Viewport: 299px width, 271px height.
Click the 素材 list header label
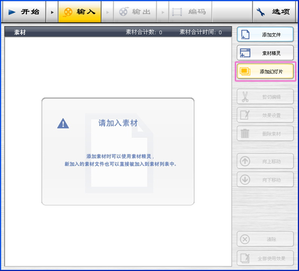coord(20,32)
